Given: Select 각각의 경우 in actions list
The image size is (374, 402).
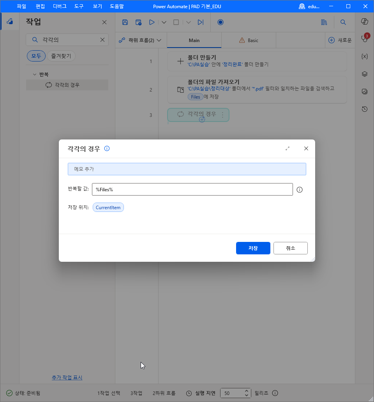Looking at the screenshot, I should [x=67, y=85].
